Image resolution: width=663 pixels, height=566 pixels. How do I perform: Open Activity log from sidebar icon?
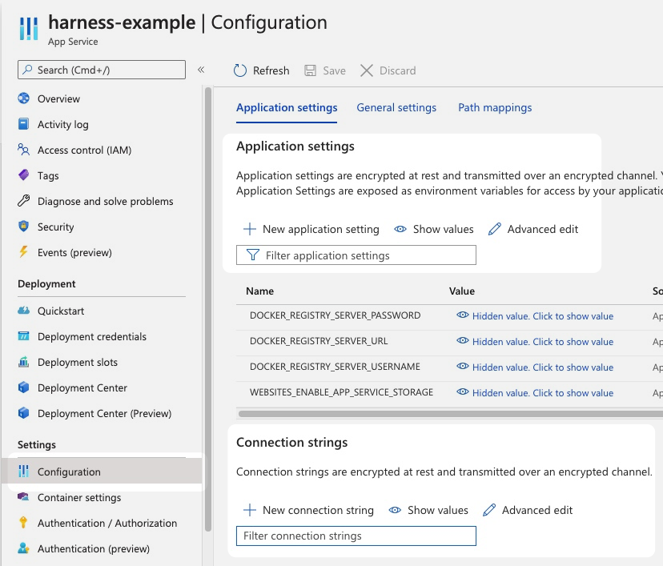click(x=24, y=124)
